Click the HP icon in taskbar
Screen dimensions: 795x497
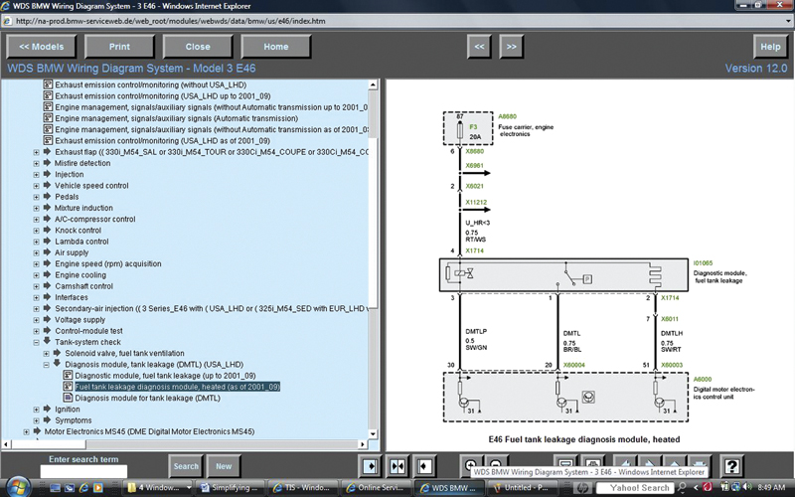[582, 488]
